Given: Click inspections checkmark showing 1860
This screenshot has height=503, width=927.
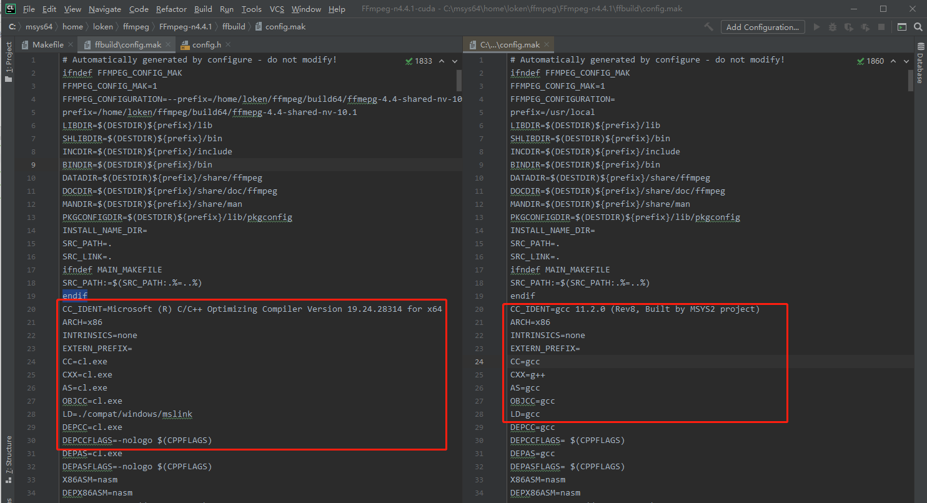Looking at the screenshot, I should (x=871, y=61).
